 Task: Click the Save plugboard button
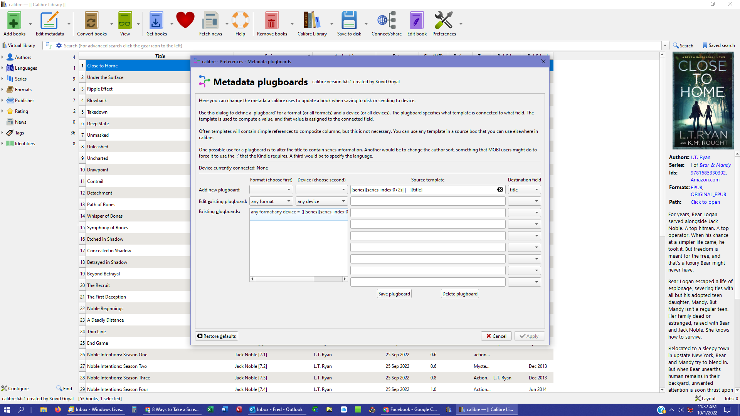(x=394, y=294)
